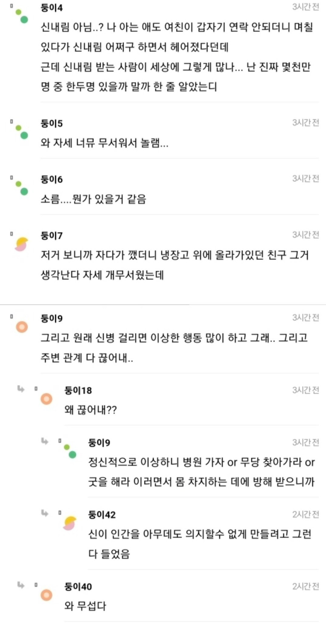The width and height of the screenshot is (326, 623).
Task: Click the 2시간전 timestamp on 둥이42's reply
Action: [x=306, y=514]
